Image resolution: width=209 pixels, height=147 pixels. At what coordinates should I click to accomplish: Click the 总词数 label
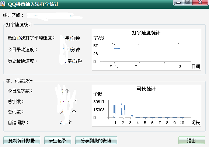pos(16,112)
